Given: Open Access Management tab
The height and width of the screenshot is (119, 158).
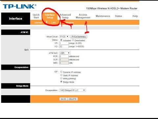Looking at the screenshot, I should (83, 16).
